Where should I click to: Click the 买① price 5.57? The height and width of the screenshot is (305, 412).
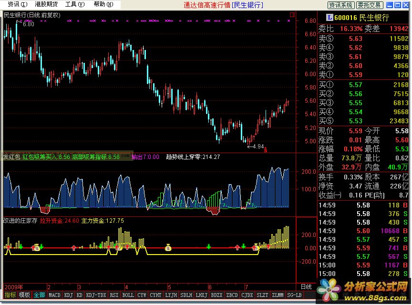[356, 85]
